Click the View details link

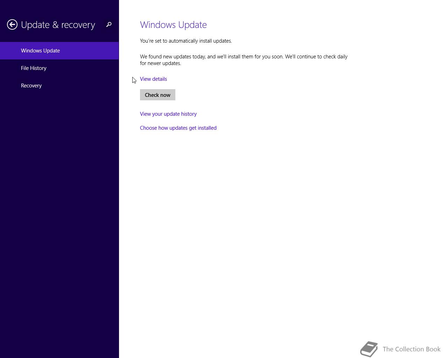153,79
